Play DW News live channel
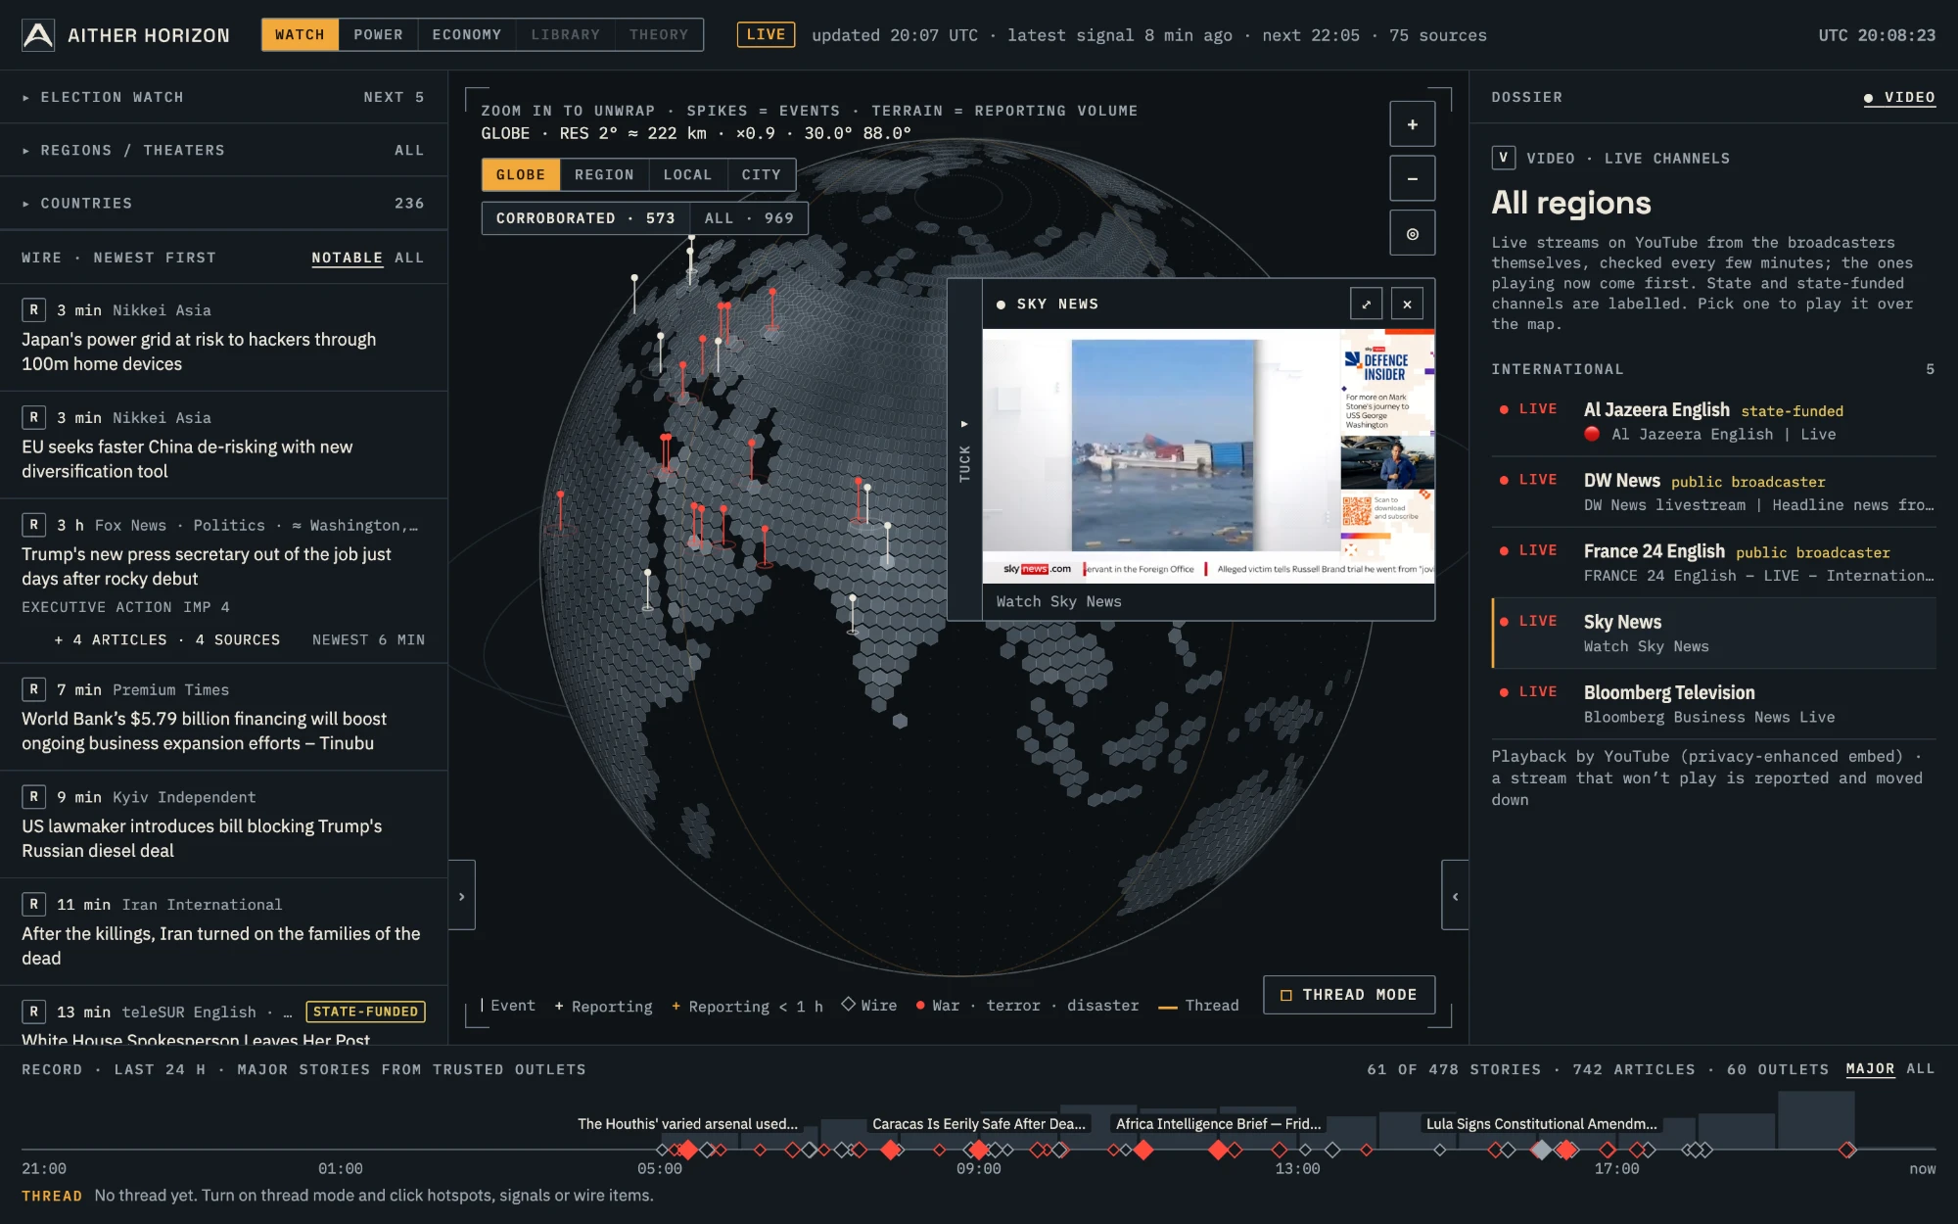This screenshot has width=1958, height=1224. point(1713,493)
